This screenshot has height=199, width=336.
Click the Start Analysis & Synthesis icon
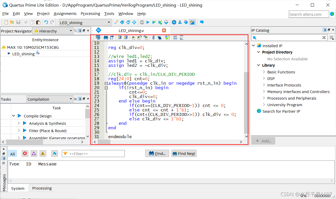(x=154, y=22)
